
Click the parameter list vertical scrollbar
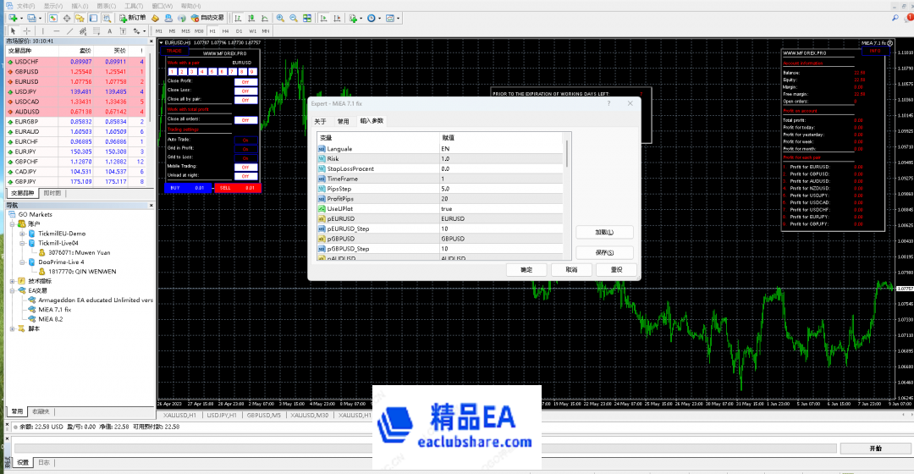(566, 154)
